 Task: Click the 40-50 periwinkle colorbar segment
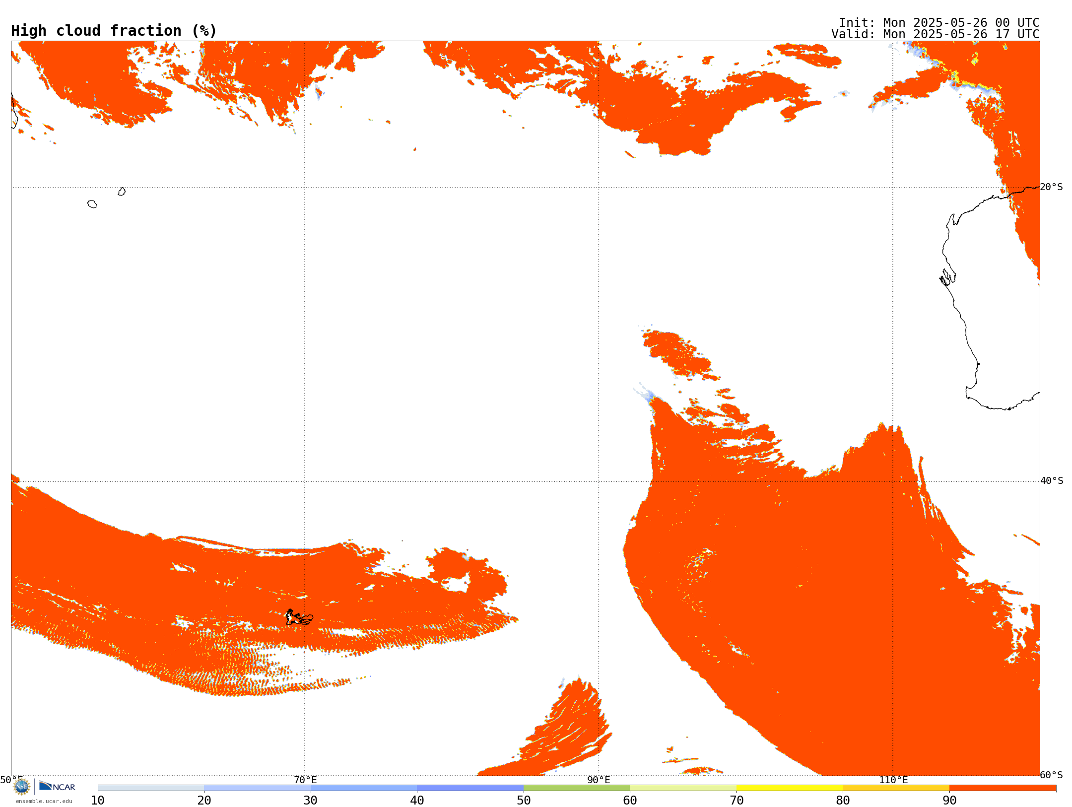470,788
